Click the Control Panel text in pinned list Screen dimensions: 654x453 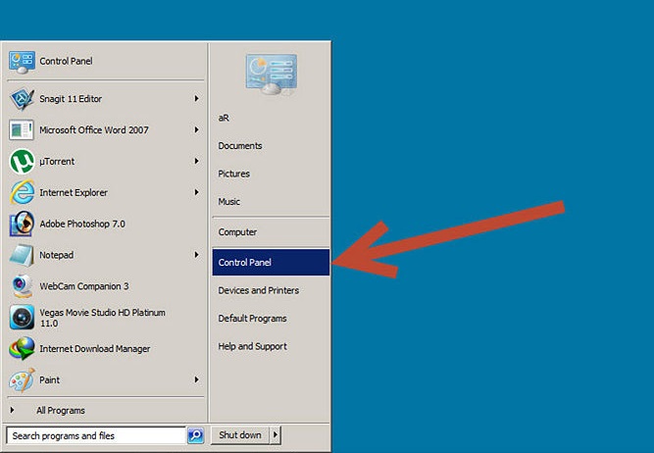pyautogui.click(x=66, y=62)
